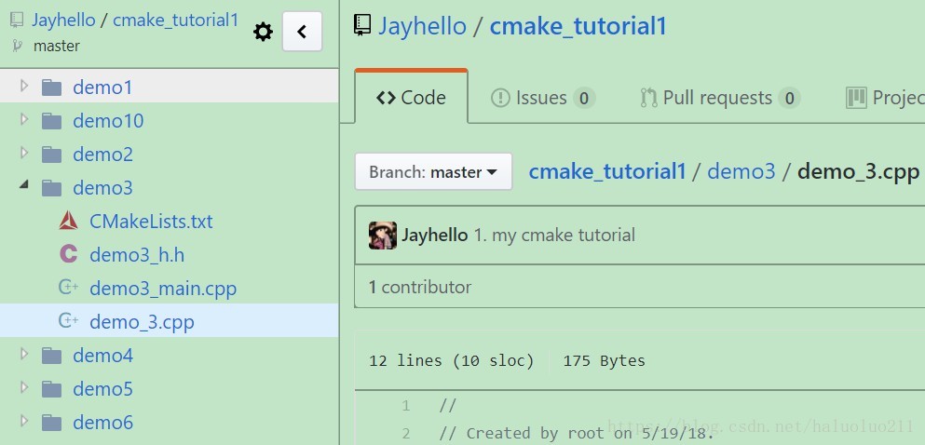Click the branch icon beside master in sidebar
925x445 pixels.
pos(17,46)
